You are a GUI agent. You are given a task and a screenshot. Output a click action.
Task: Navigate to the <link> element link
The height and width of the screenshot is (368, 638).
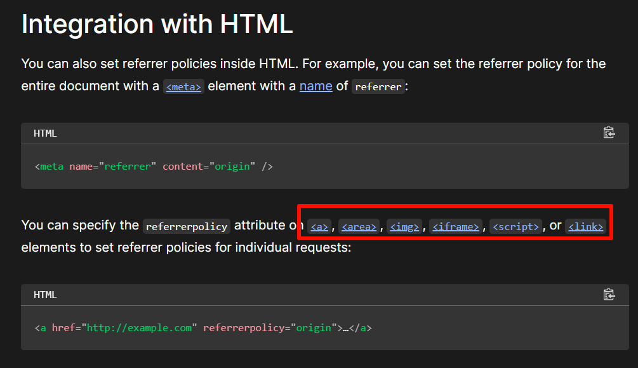click(x=585, y=226)
